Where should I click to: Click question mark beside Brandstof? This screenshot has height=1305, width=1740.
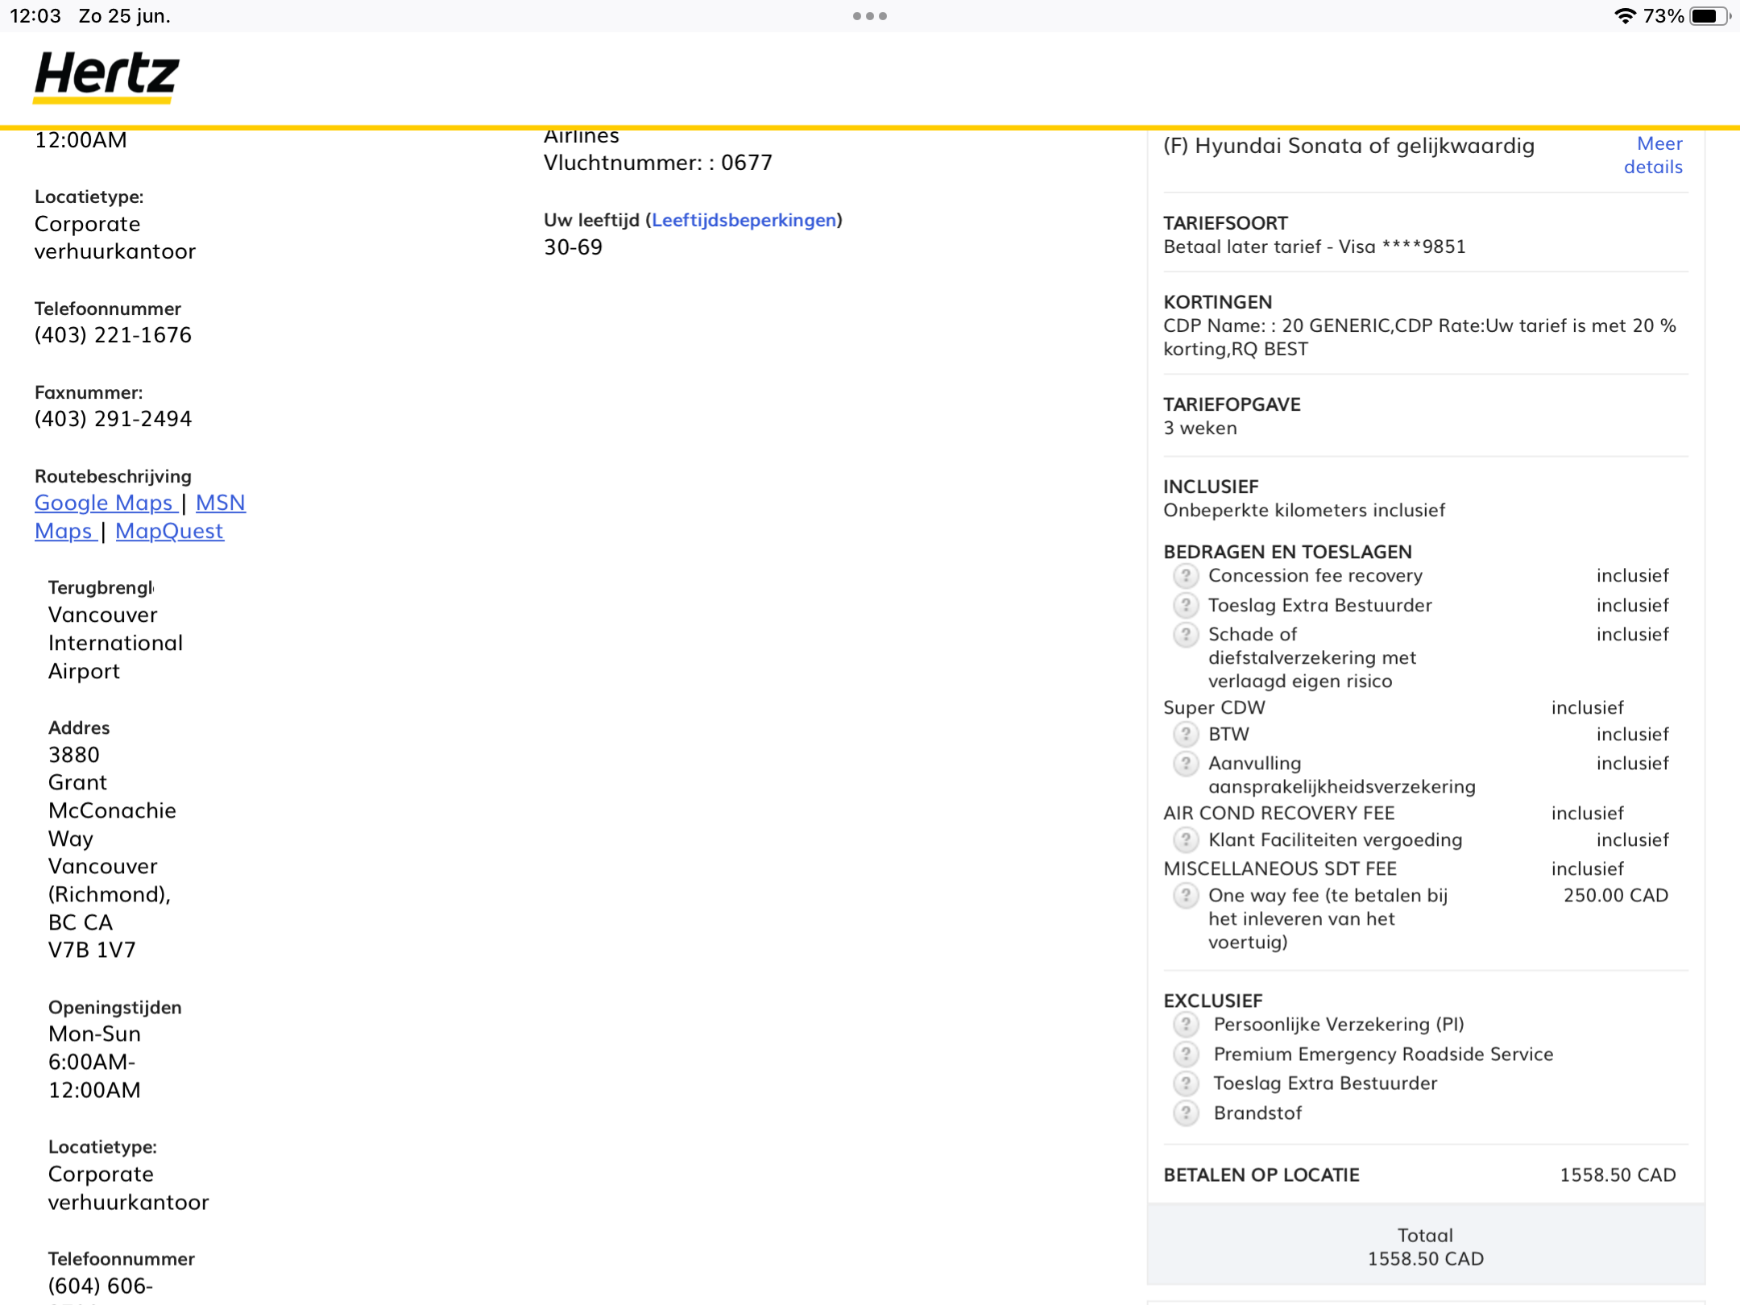point(1185,1112)
